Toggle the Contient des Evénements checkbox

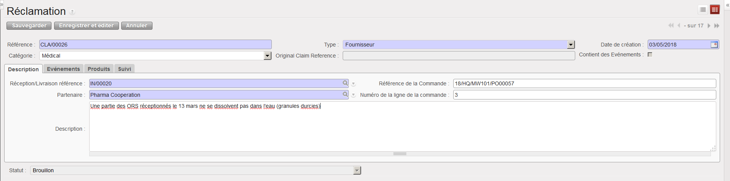click(x=650, y=54)
